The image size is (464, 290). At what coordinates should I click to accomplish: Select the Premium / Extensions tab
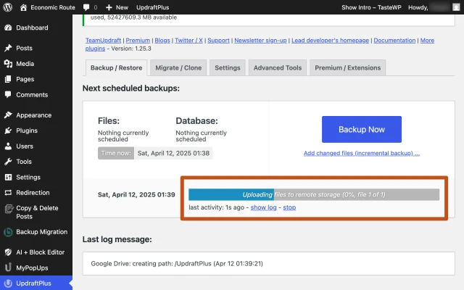click(347, 68)
